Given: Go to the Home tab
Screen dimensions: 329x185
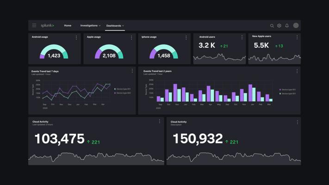Looking at the screenshot, I should click(68, 25).
